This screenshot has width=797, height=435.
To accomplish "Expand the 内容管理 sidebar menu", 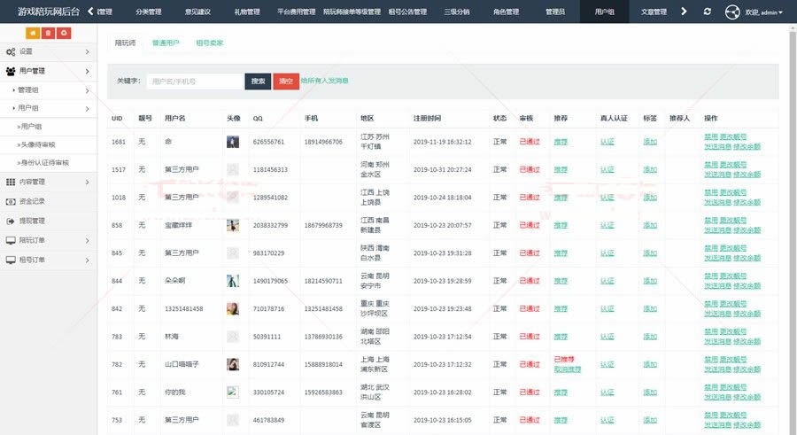I will pyautogui.click(x=48, y=182).
